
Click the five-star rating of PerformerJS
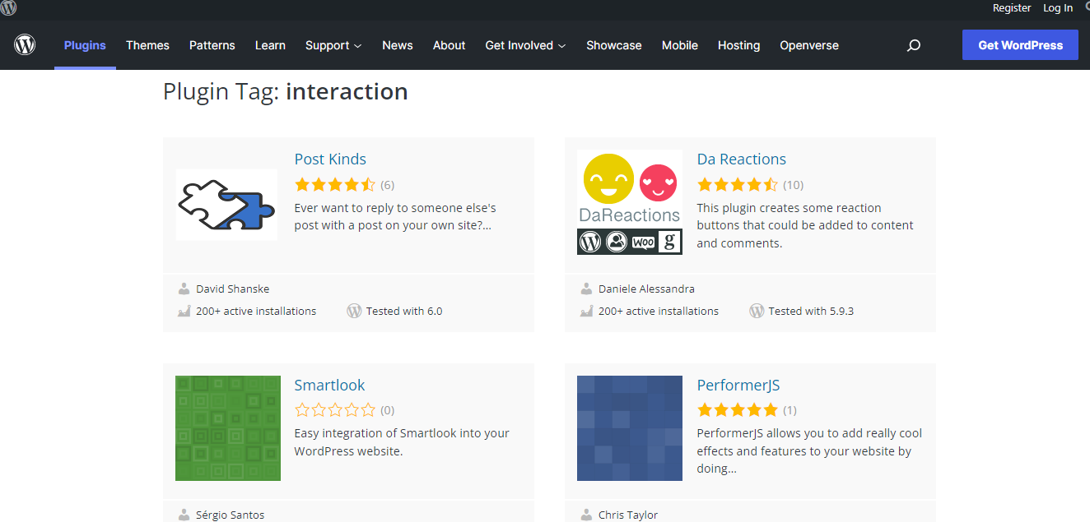click(x=737, y=410)
